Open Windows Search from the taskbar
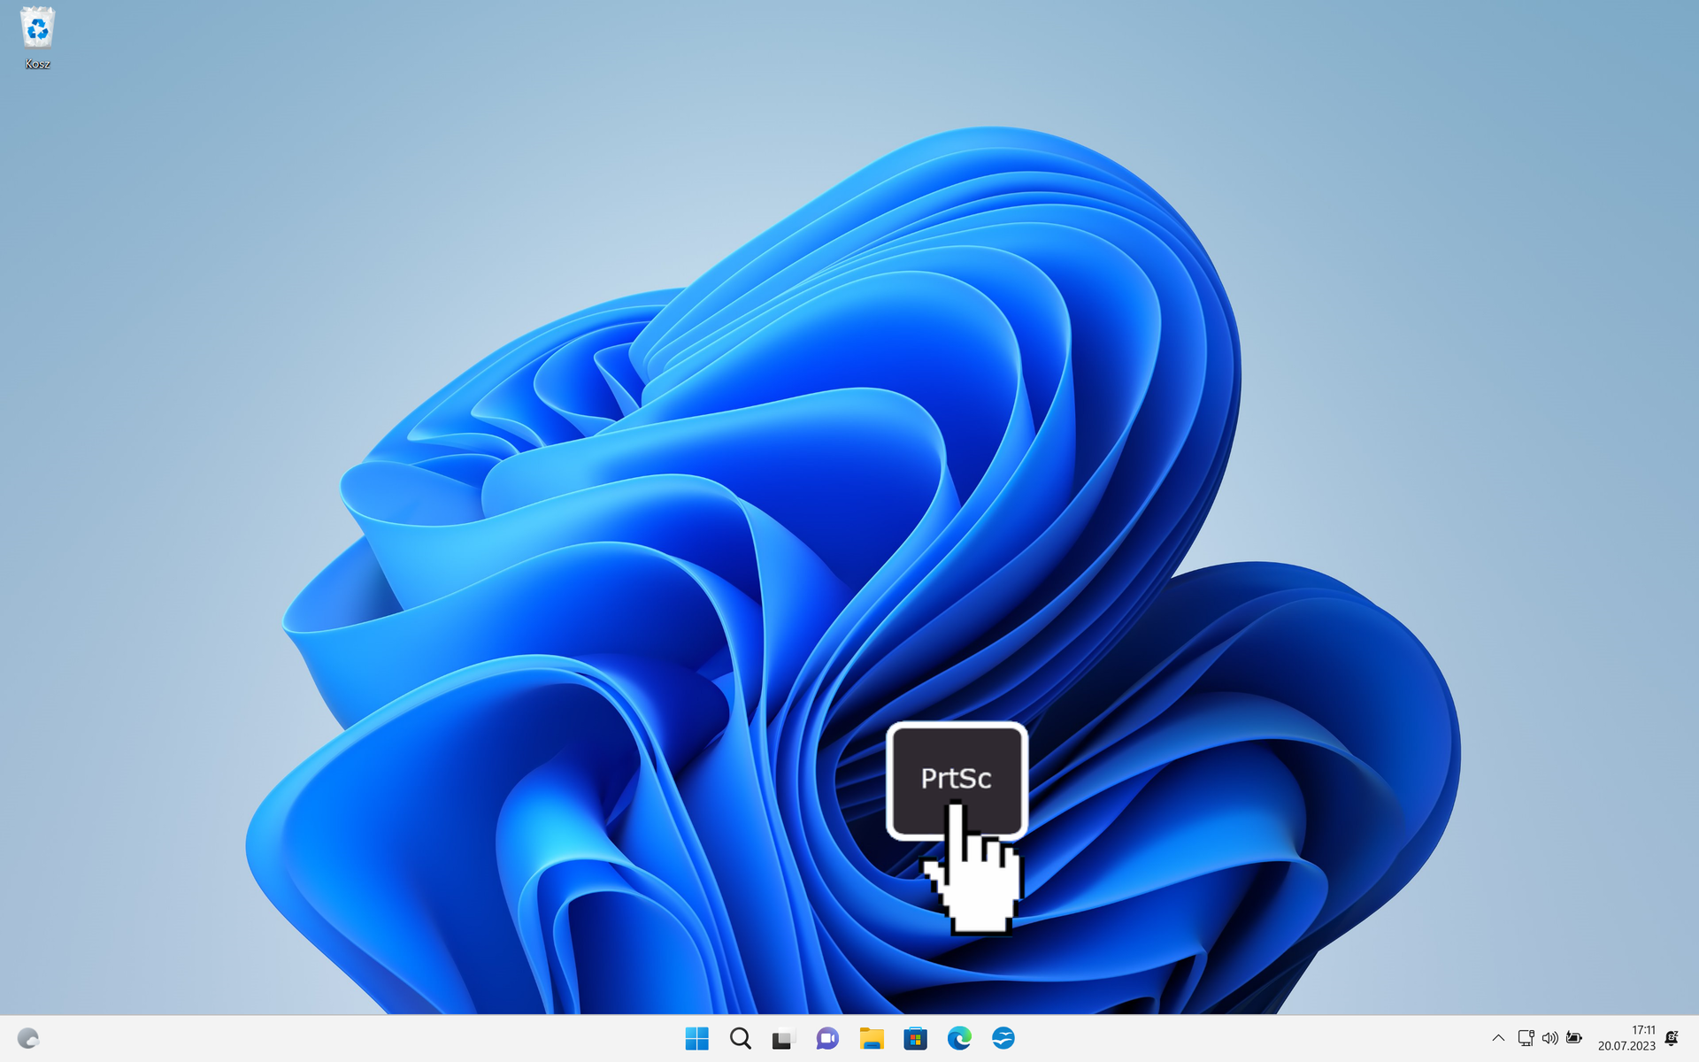Viewport: 1699px width, 1062px height. pos(740,1038)
